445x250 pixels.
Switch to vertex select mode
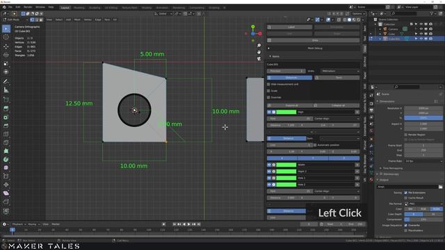click(33, 20)
